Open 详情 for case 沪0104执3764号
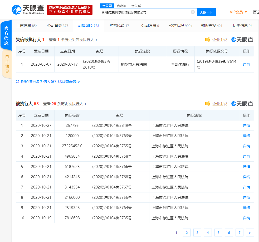259x242 pixels. 246,208
